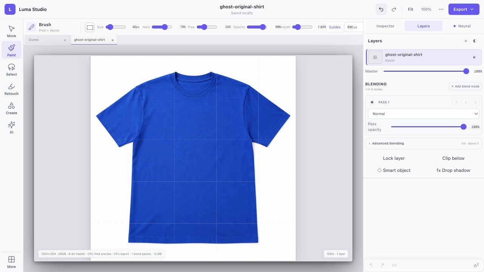Switch to the Neural tab
Viewport: 484px width, 272px height.
coord(462,26)
